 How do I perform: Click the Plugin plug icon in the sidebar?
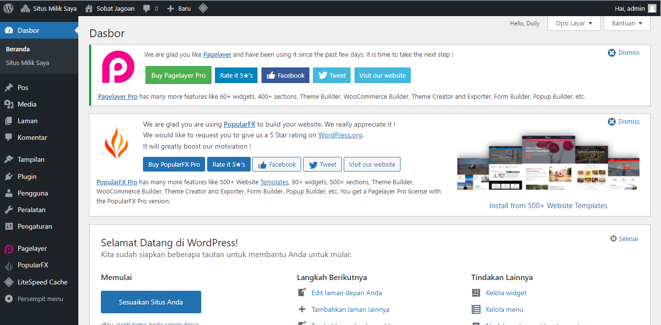(9, 176)
